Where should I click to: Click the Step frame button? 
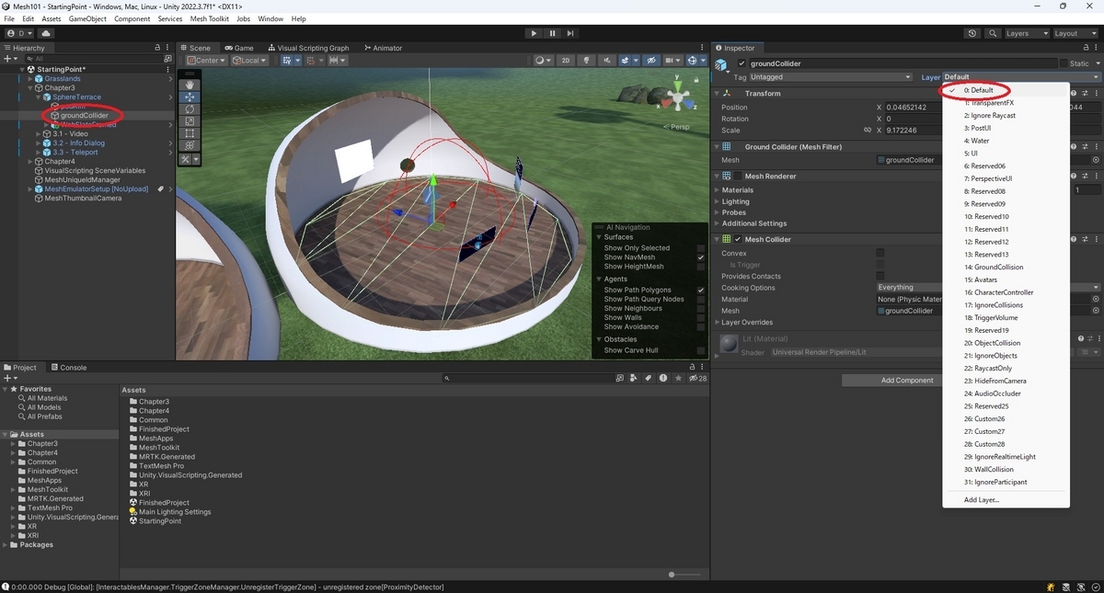[570, 33]
